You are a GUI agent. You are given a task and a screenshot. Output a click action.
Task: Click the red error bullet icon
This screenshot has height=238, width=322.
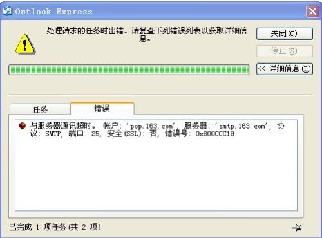[x=23, y=125]
